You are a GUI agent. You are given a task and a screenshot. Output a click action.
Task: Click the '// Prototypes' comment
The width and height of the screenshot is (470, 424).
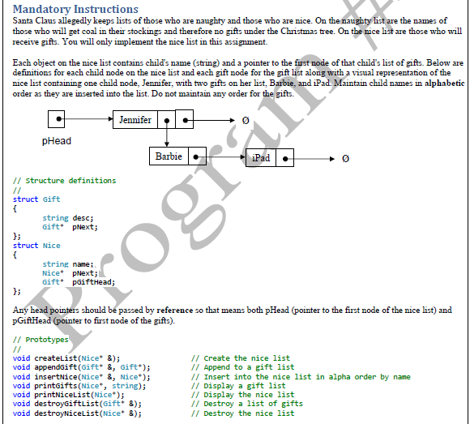point(41,340)
